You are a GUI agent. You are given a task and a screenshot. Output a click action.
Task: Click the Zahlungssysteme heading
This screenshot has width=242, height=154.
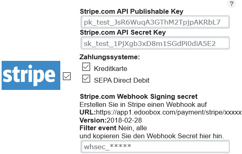tap(110, 57)
